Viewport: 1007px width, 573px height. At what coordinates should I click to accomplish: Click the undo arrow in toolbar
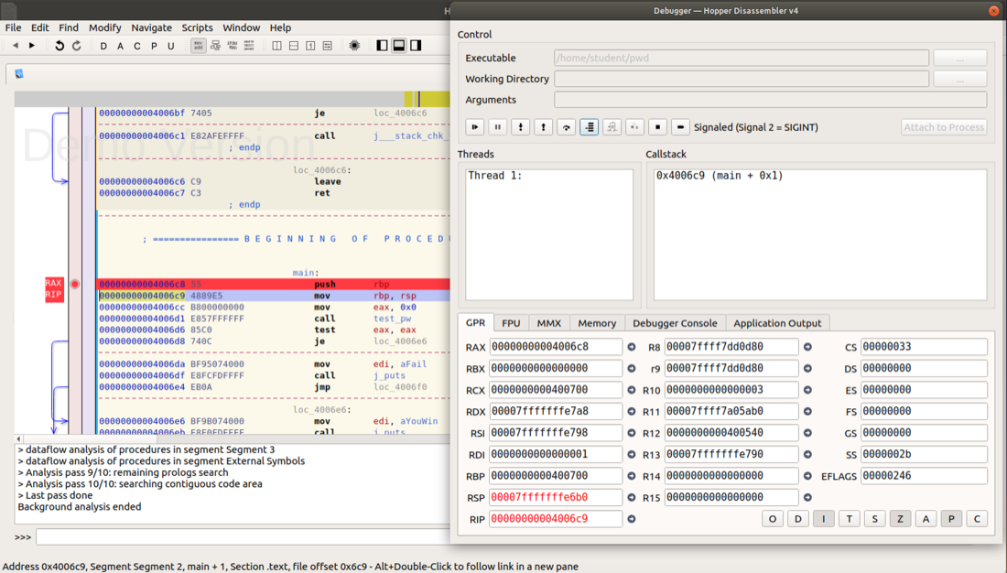pyautogui.click(x=60, y=46)
